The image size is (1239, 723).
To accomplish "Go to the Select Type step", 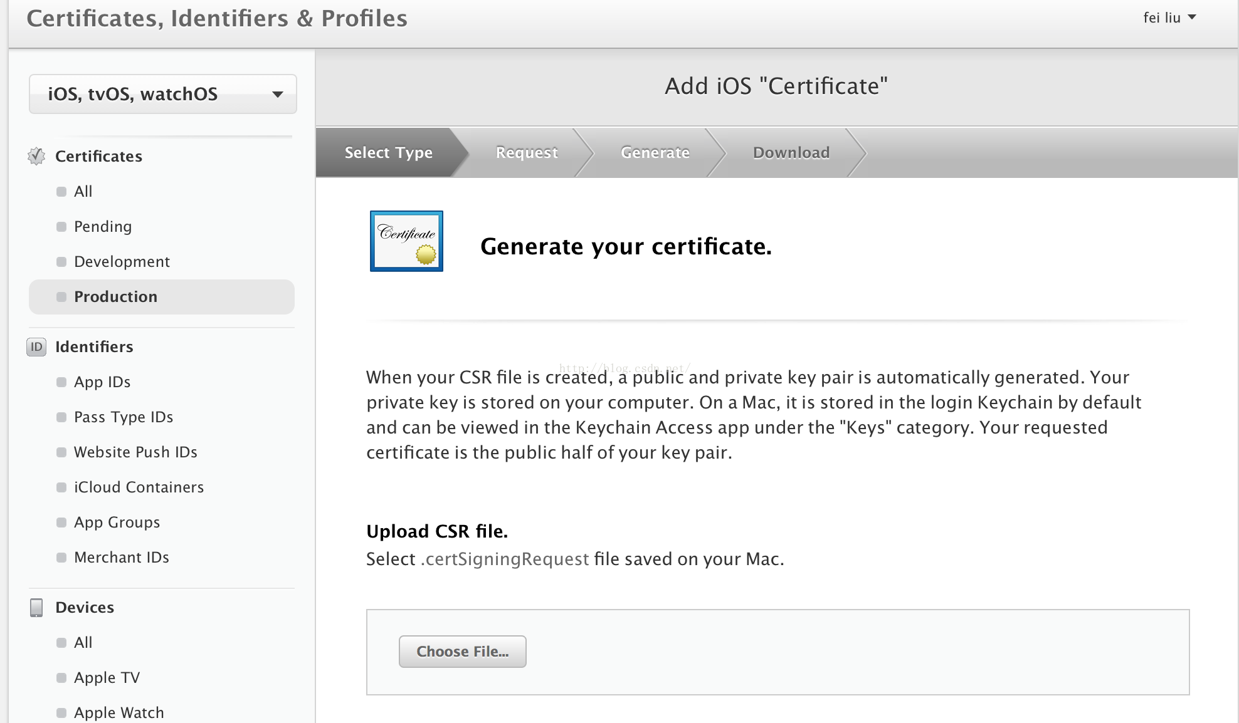I will coord(388,152).
